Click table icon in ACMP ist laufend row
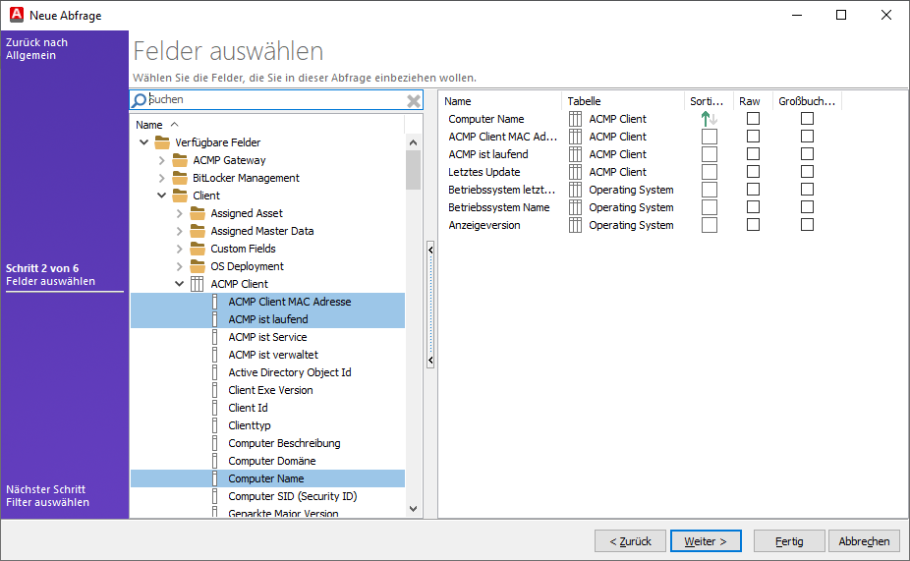Viewport: 910px width, 561px height. tap(575, 154)
